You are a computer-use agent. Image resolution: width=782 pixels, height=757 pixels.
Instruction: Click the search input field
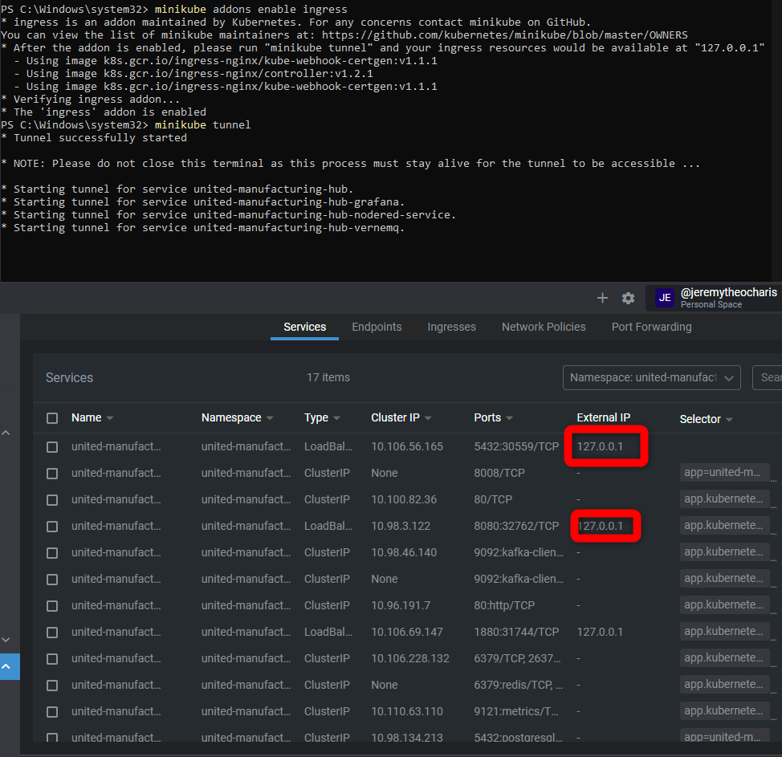[x=768, y=377]
